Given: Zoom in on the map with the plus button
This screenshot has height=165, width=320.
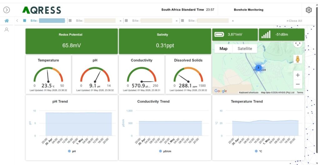Looking at the screenshot, I should point(298,75).
